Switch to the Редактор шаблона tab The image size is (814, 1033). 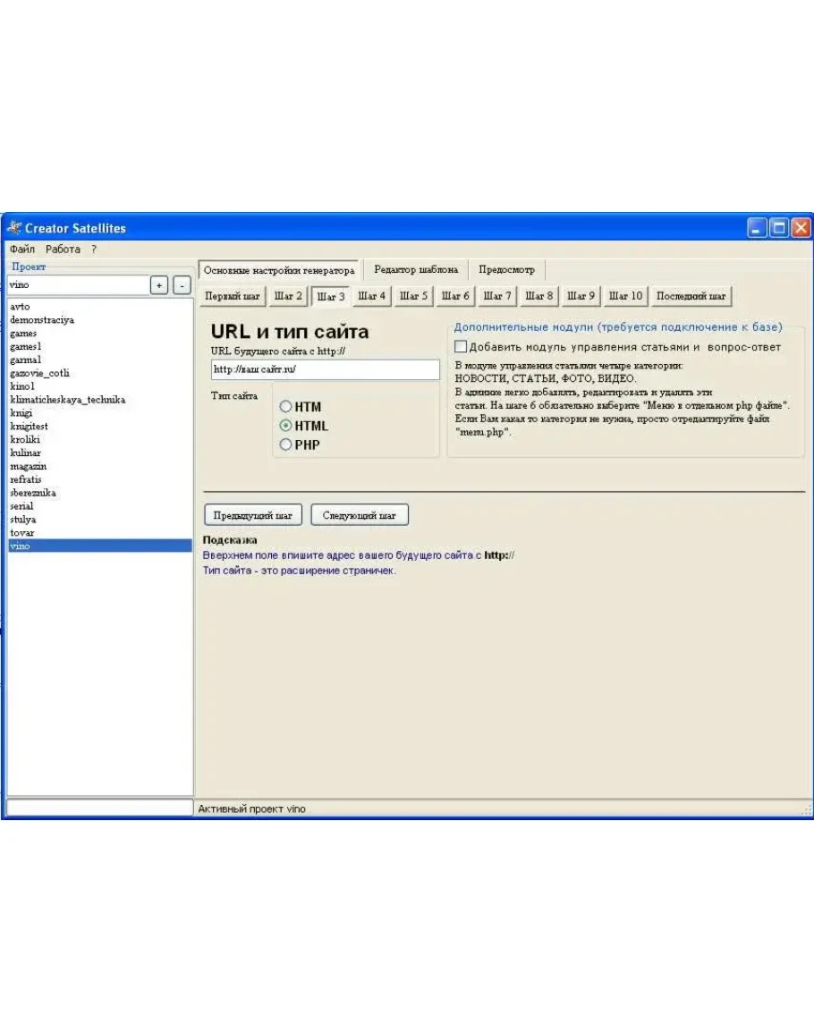416,270
